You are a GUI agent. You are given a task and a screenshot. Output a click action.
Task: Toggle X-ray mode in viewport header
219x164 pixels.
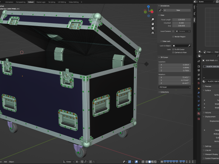[143, 162]
